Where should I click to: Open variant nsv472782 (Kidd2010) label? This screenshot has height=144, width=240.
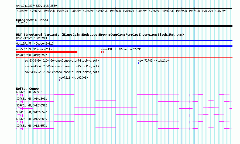[154, 61]
